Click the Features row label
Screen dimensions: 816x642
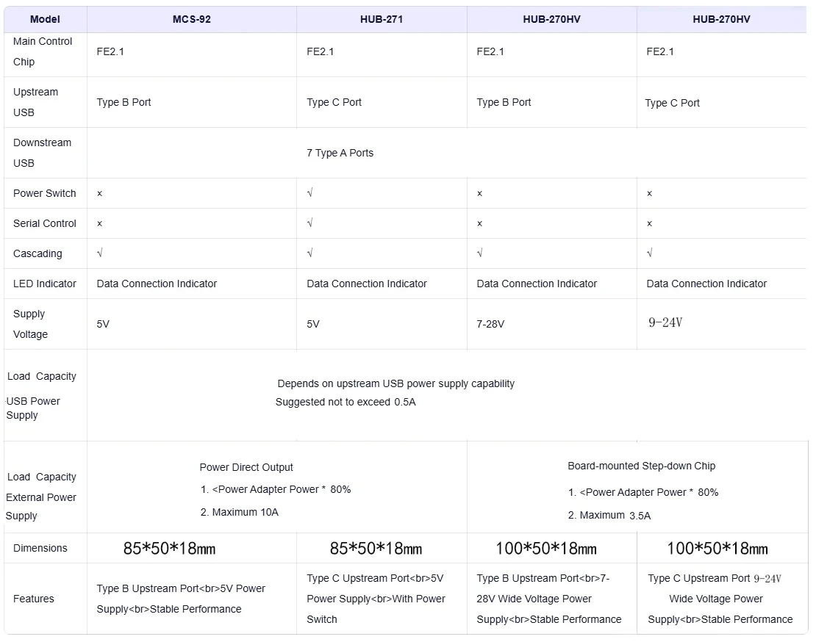33,599
